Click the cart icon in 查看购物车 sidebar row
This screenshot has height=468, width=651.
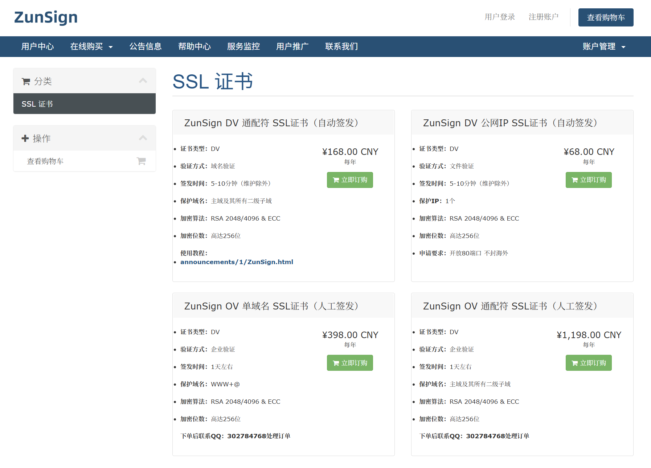point(141,161)
